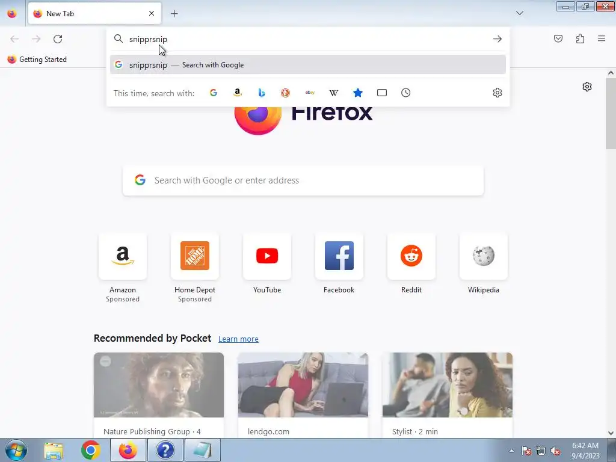Expand the list all tabs chevron
The width and height of the screenshot is (616, 462).
tap(520, 13)
